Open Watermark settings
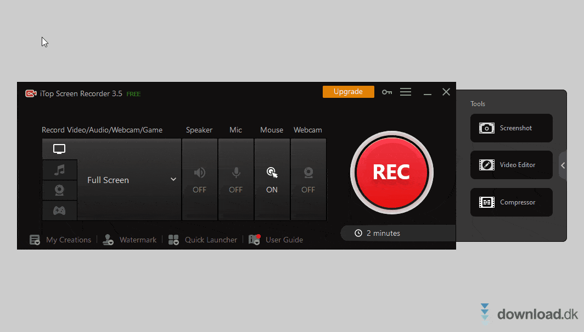The width and height of the screenshot is (584, 332). tap(129, 240)
